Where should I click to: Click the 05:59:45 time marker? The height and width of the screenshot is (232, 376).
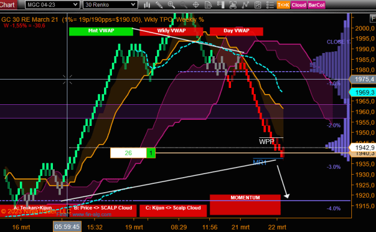click(67, 227)
